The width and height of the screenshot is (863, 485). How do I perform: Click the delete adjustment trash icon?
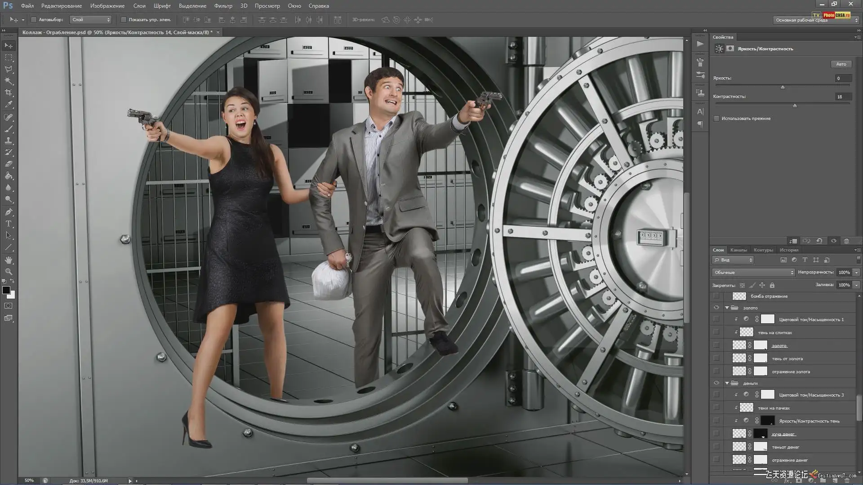(846, 241)
